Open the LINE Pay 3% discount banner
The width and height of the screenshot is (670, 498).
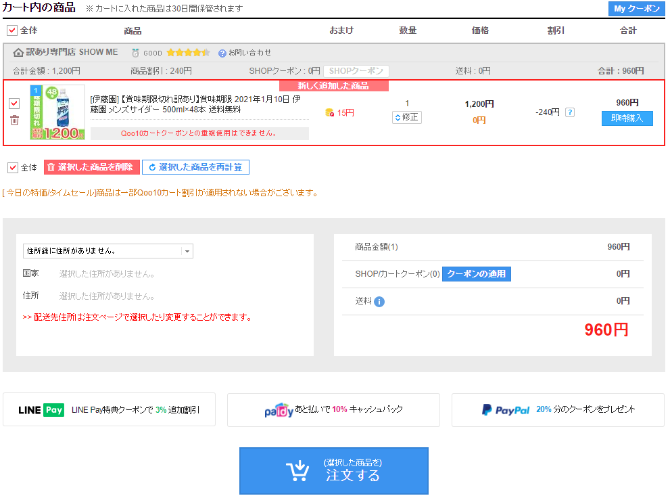pyautogui.click(x=109, y=409)
